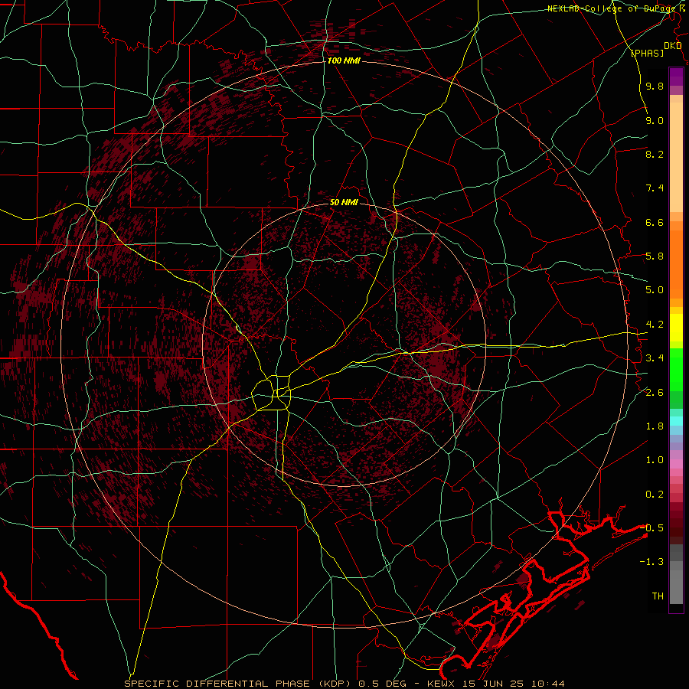Image resolution: width=689 pixels, height=689 pixels.
Task: Click the 4.2 legend value
Action: click(x=655, y=325)
